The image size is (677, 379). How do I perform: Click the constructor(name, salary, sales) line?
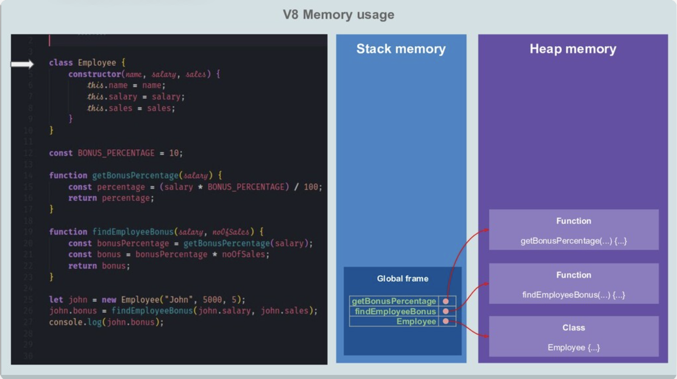click(x=144, y=74)
